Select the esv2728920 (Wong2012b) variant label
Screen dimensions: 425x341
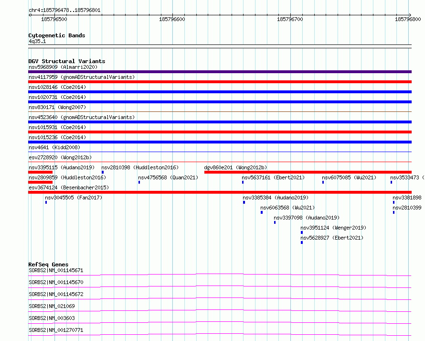(60, 157)
